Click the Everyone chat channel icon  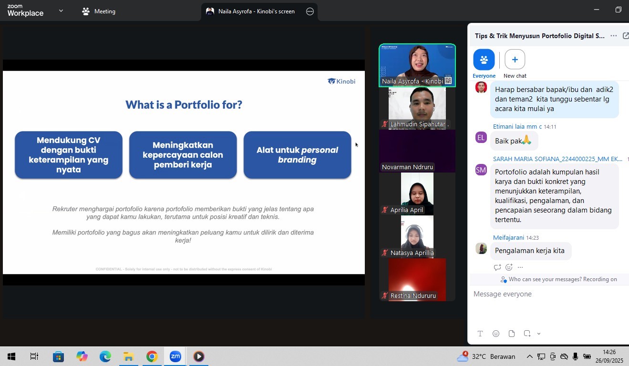(484, 60)
